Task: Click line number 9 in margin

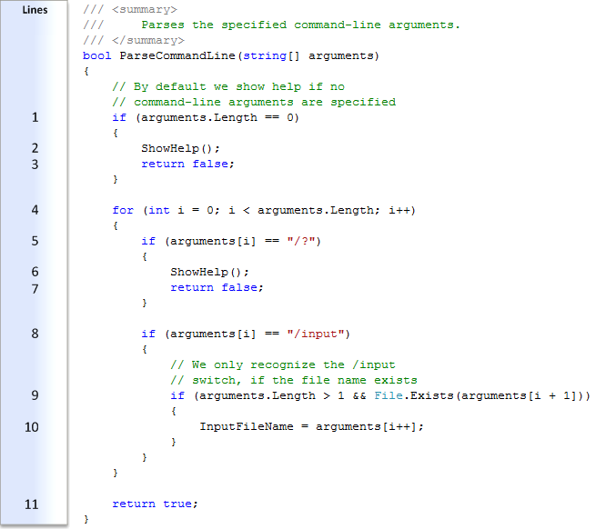Action: (35, 395)
